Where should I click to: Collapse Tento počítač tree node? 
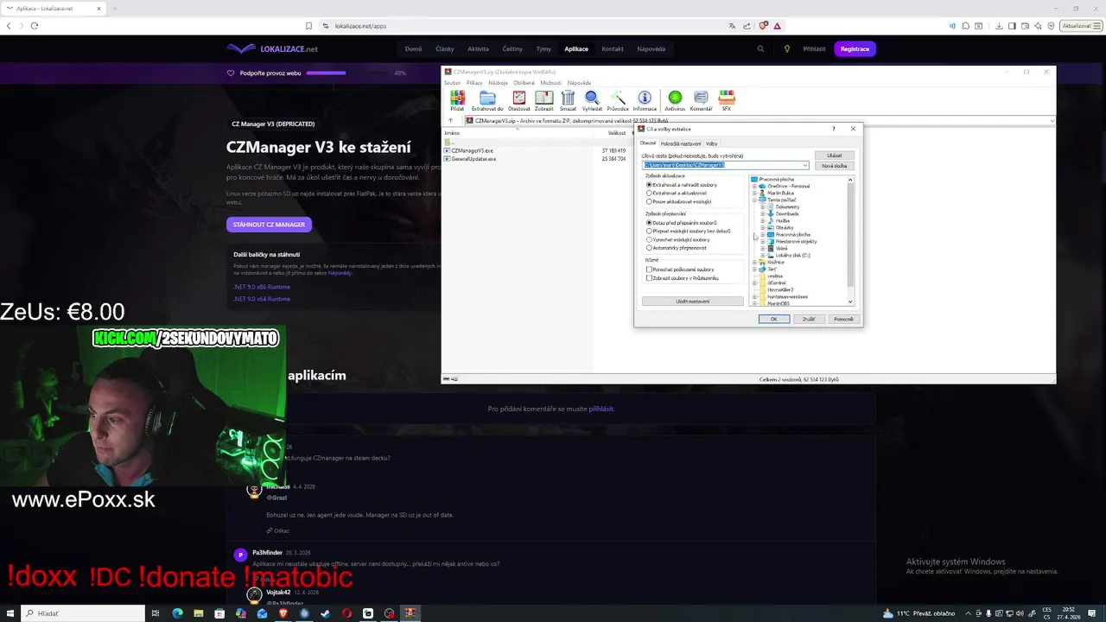point(754,200)
